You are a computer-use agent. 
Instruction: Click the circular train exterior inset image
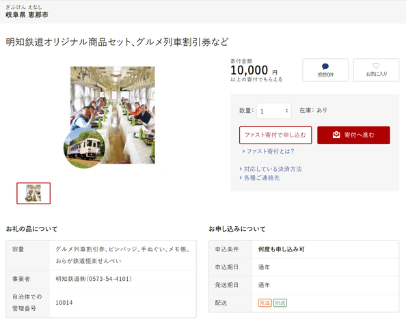[x=84, y=148]
